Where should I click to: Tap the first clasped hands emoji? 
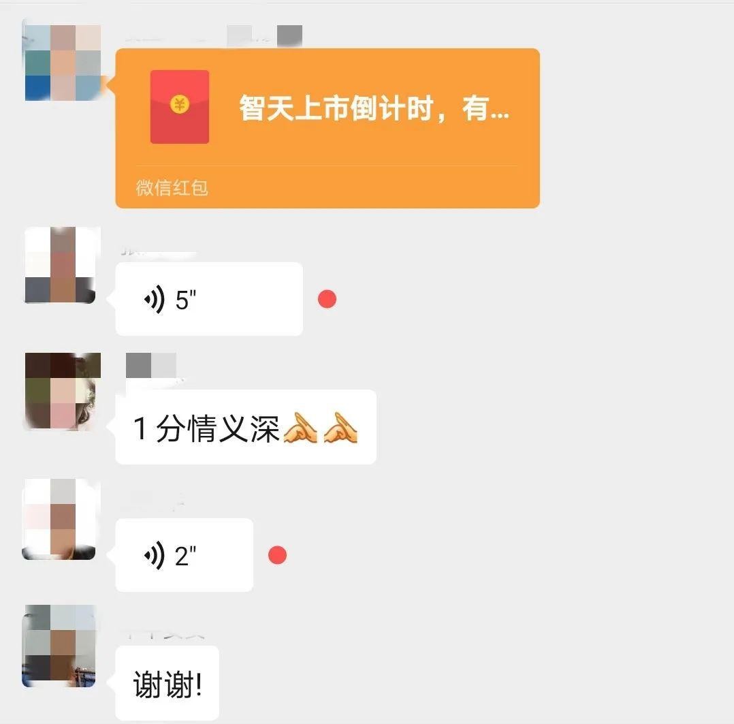click(300, 428)
